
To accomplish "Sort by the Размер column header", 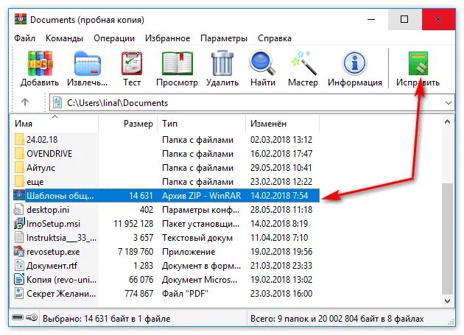I will (x=127, y=124).
